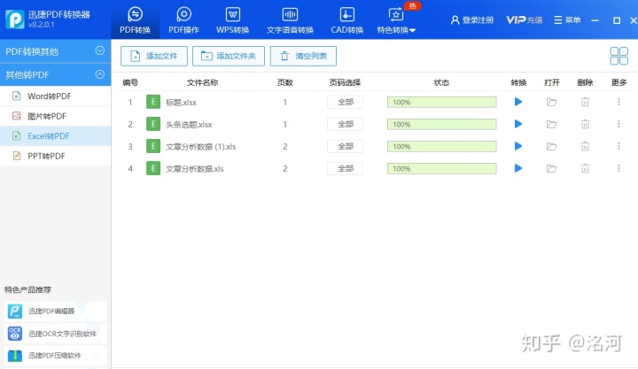Click the 100% progress bar of 标题.xlsx
This screenshot has height=369, width=638.
(442, 102)
